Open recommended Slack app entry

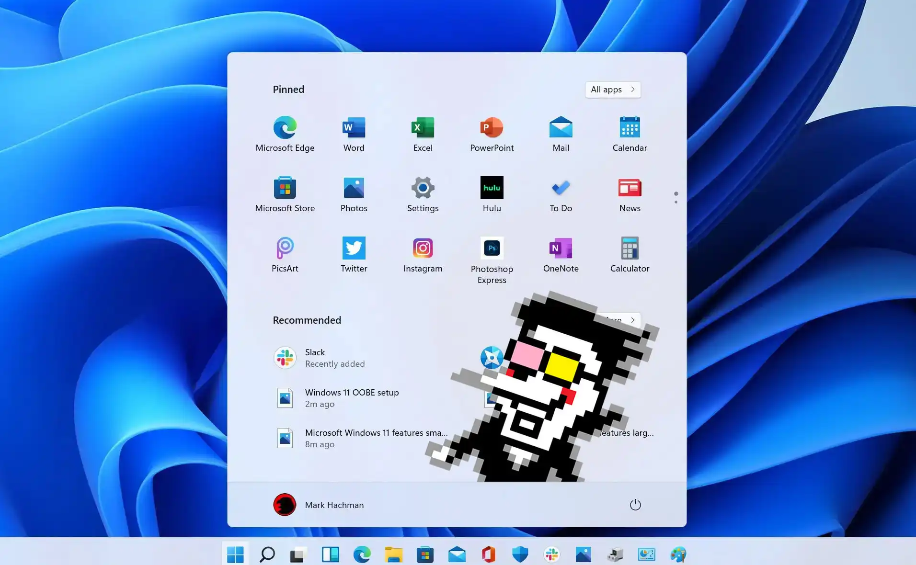click(319, 358)
